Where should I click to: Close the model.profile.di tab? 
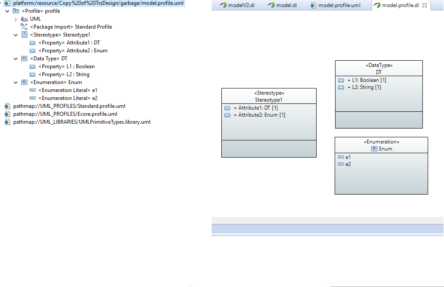(x=425, y=5)
